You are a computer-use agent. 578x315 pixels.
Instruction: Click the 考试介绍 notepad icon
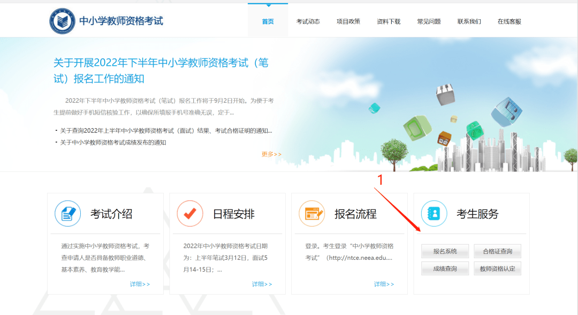pyautogui.click(x=67, y=213)
